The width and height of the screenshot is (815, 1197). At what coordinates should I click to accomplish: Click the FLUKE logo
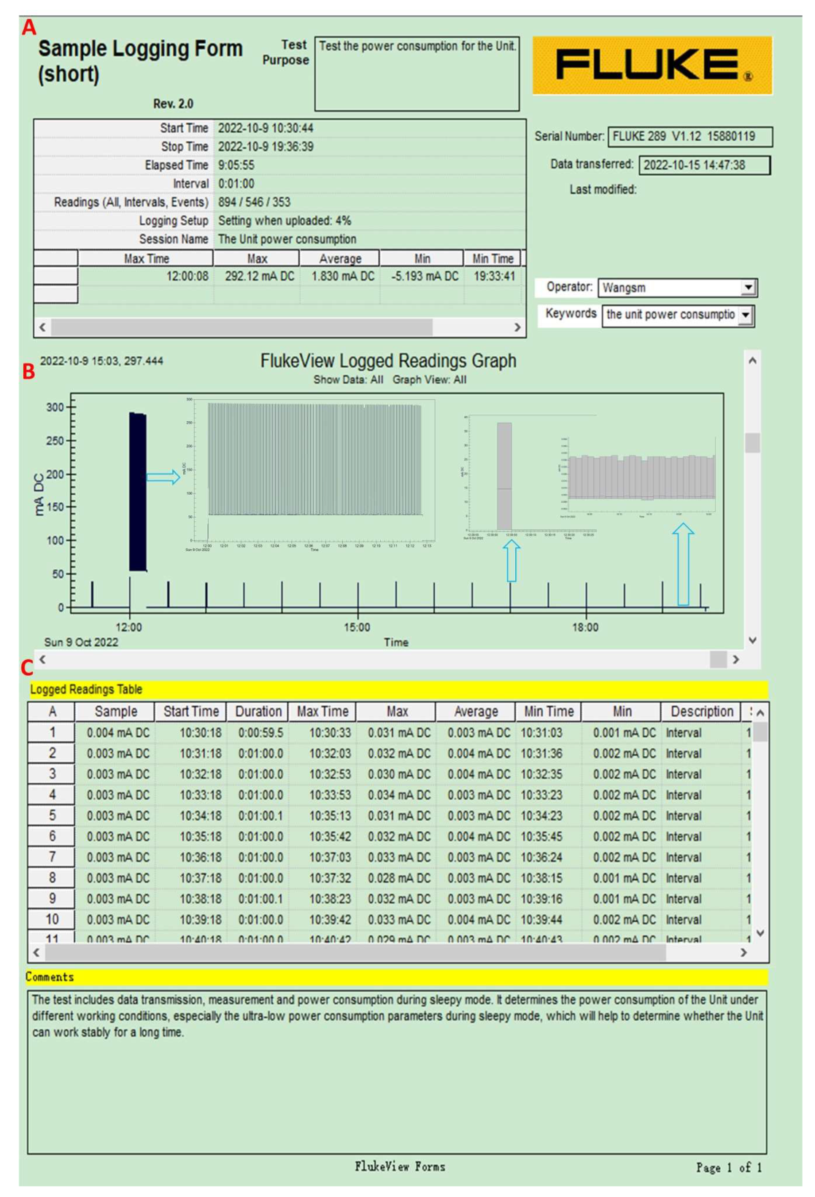[x=652, y=66]
